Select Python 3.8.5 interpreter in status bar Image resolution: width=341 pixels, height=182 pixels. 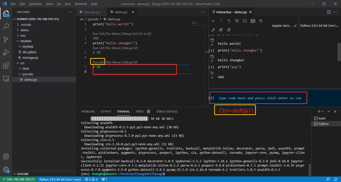(60, 179)
